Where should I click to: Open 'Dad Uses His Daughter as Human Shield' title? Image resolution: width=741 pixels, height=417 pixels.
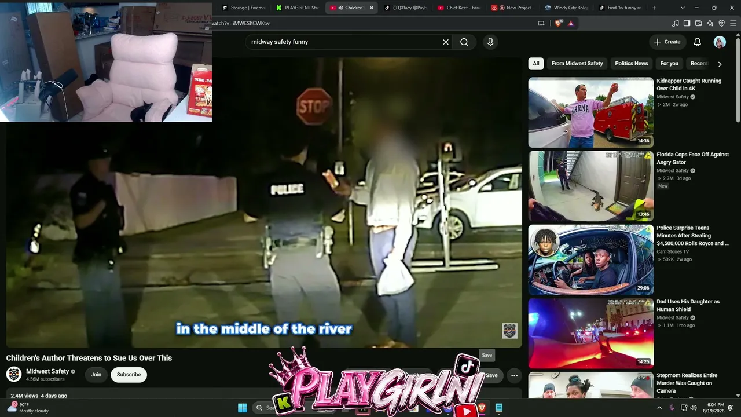[688, 305]
